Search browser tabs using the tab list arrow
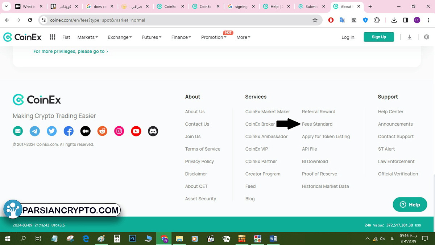This screenshot has height=245, width=435. pyautogui.click(x=7, y=7)
